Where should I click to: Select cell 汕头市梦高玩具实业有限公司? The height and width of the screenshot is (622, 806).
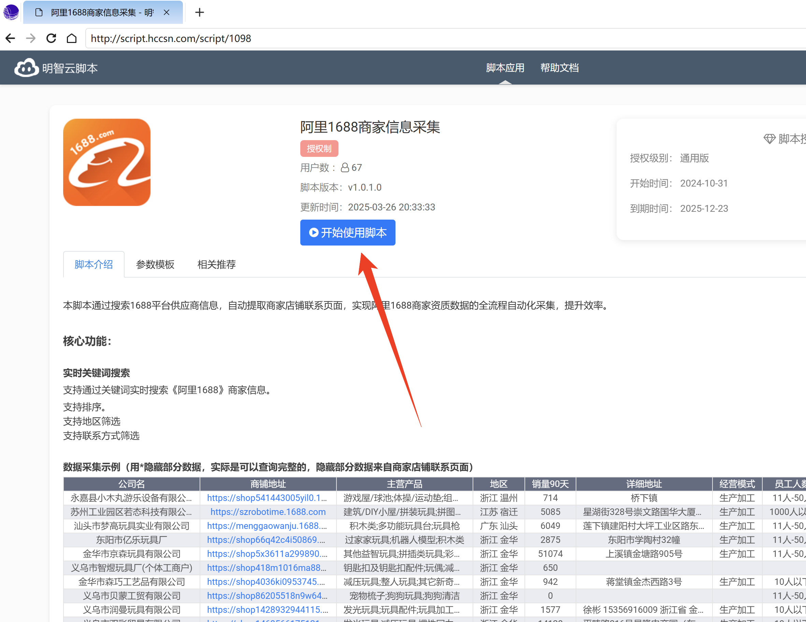[131, 526]
